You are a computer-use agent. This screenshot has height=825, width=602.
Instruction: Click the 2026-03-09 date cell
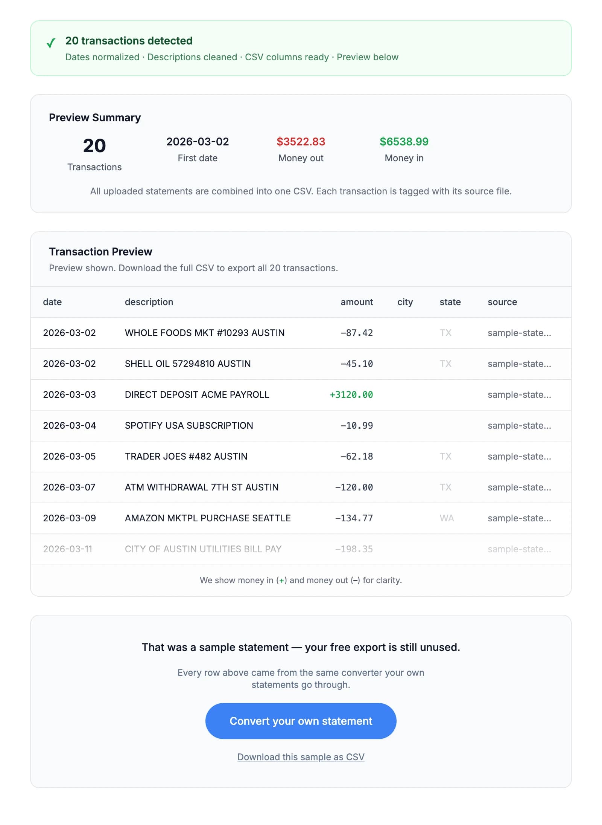click(69, 518)
